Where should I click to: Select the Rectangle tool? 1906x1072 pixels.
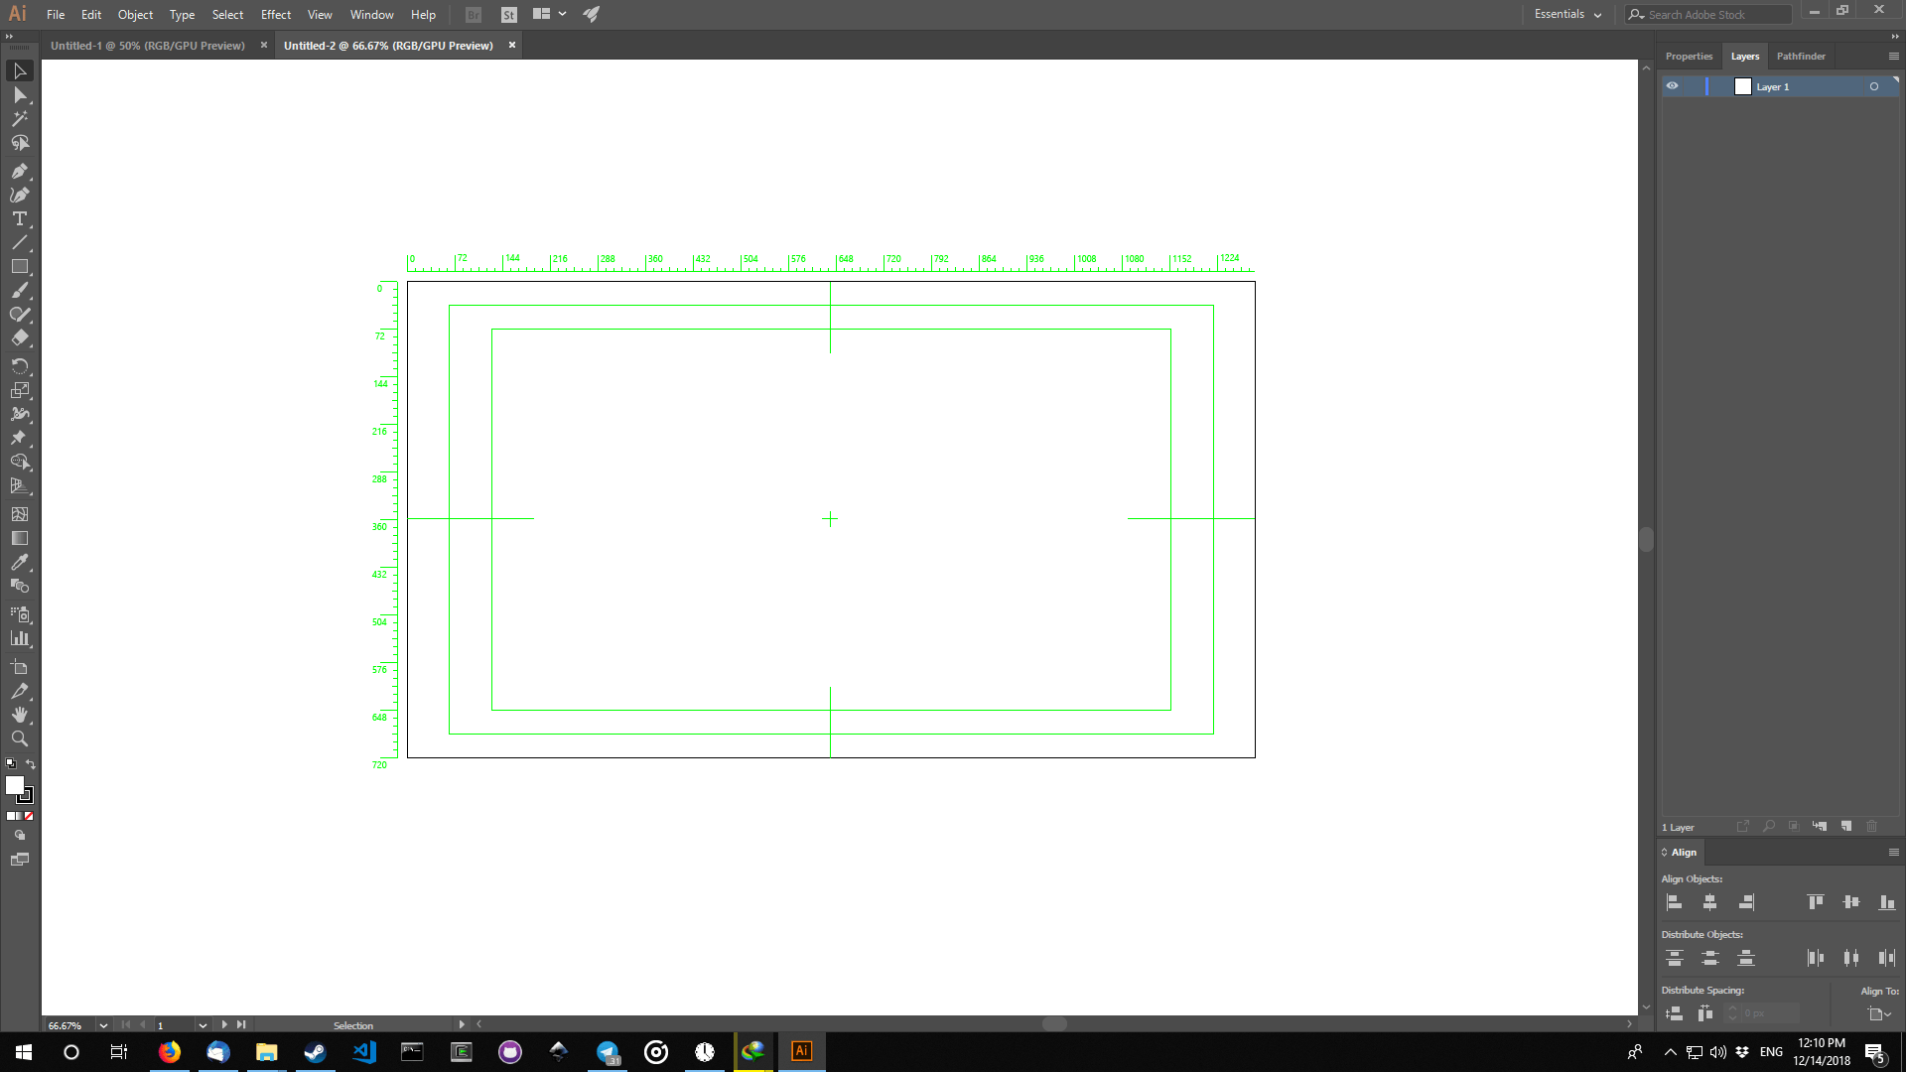click(20, 266)
